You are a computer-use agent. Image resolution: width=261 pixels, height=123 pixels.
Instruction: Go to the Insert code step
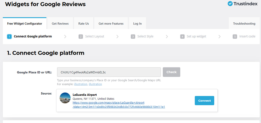[x=247, y=36]
